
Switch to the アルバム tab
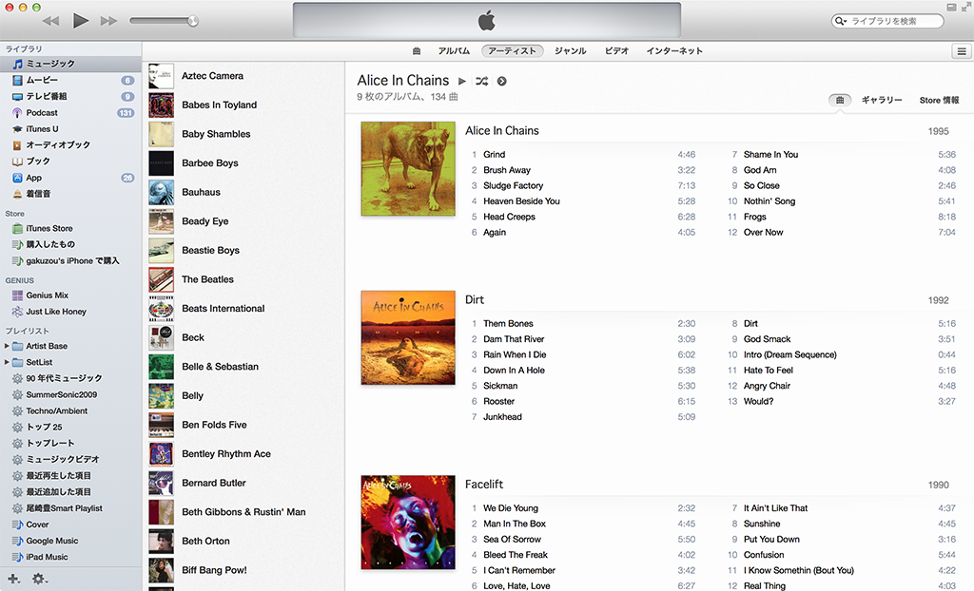coord(454,51)
